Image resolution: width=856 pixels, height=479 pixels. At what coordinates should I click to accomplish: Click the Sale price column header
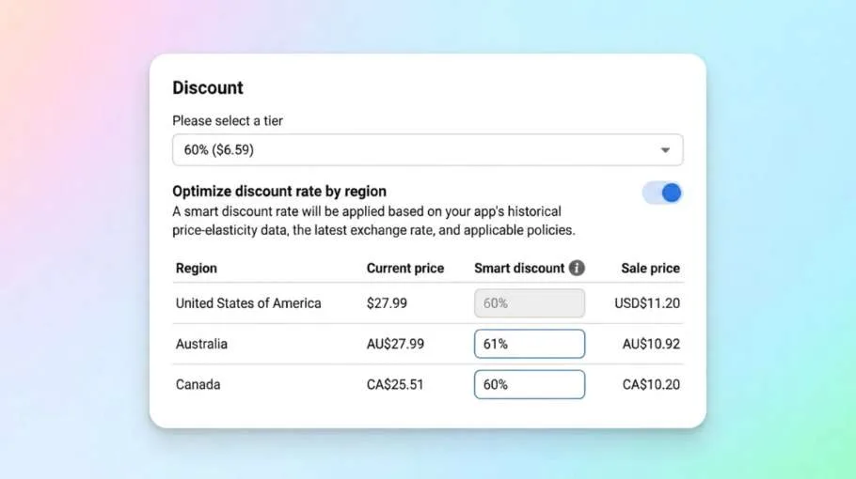click(650, 268)
